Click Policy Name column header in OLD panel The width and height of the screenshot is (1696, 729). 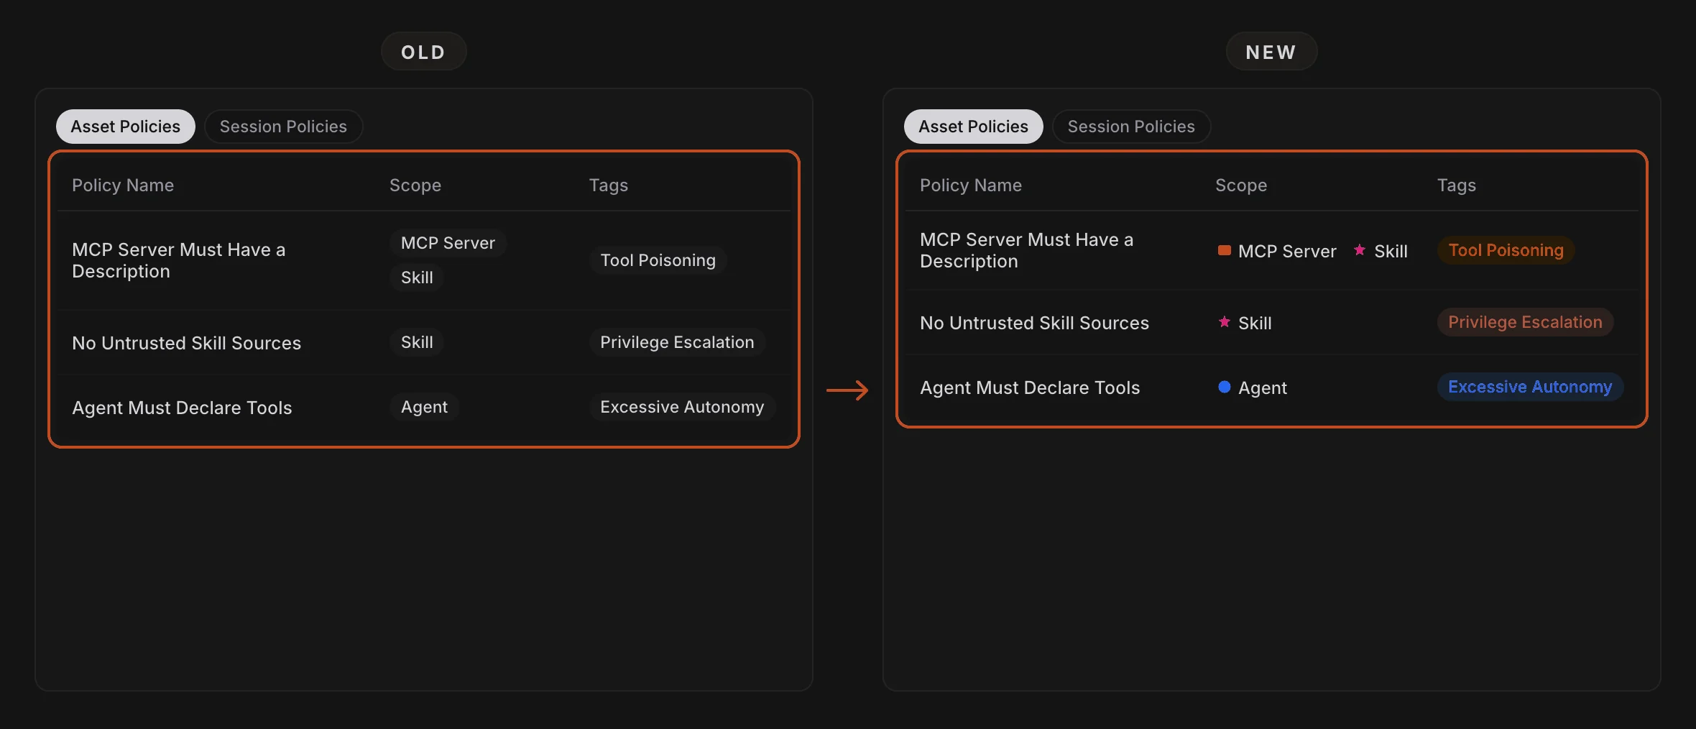123,185
